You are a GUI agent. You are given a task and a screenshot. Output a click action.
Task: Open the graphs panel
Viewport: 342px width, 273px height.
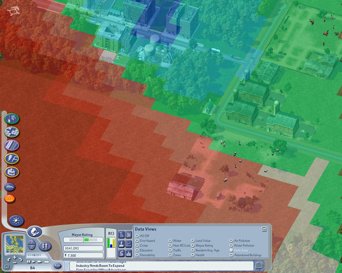tap(129, 244)
